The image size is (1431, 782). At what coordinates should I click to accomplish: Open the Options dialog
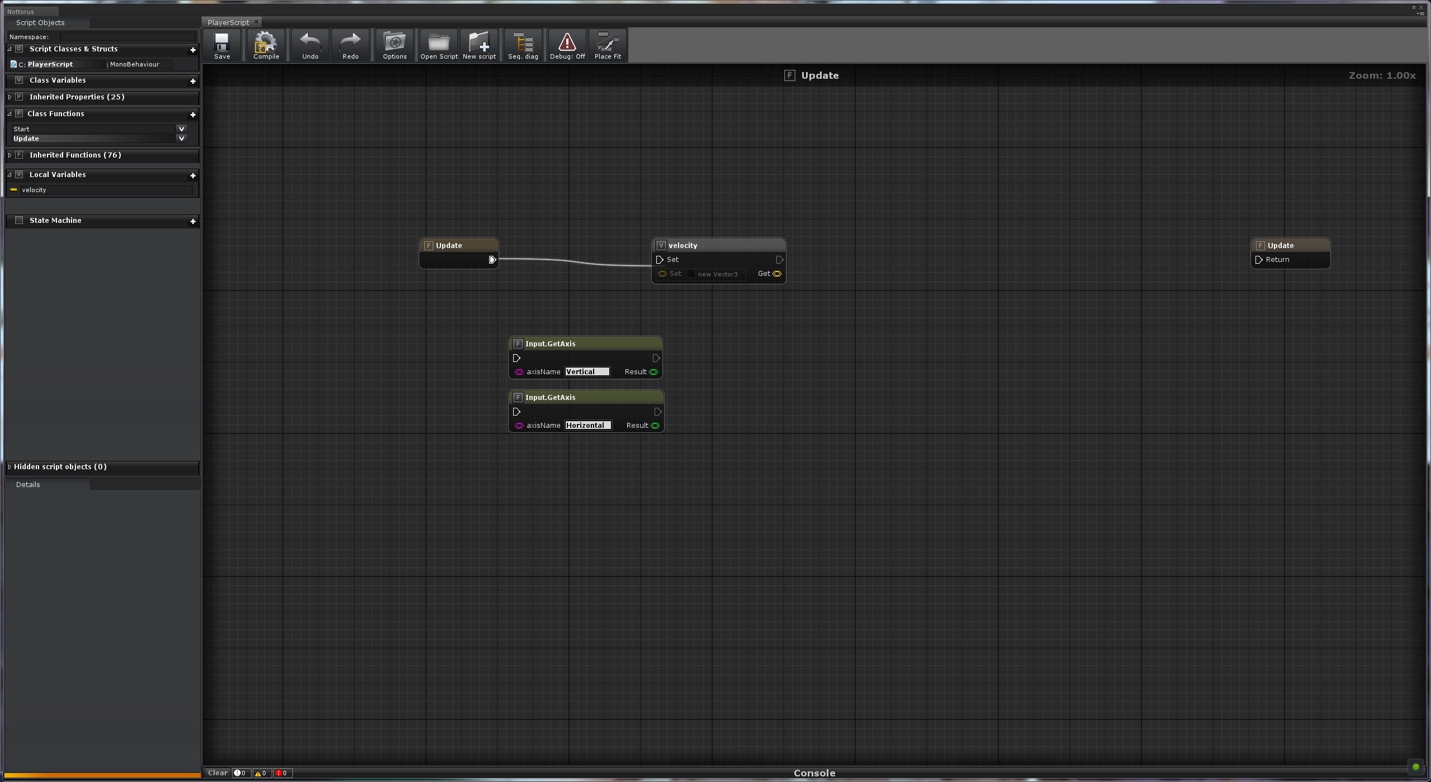click(x=395, y=45)
